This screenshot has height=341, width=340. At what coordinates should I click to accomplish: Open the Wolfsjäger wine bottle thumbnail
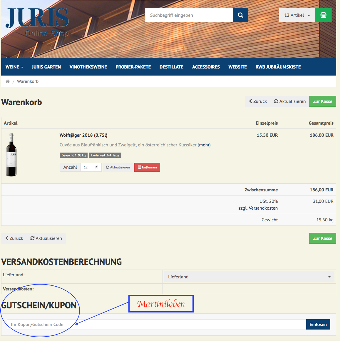[11, 155]
